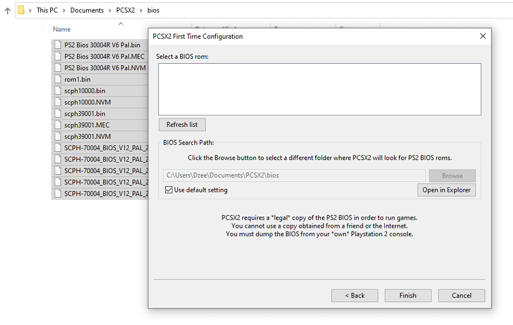Click the folder icon in address bar

21,10
